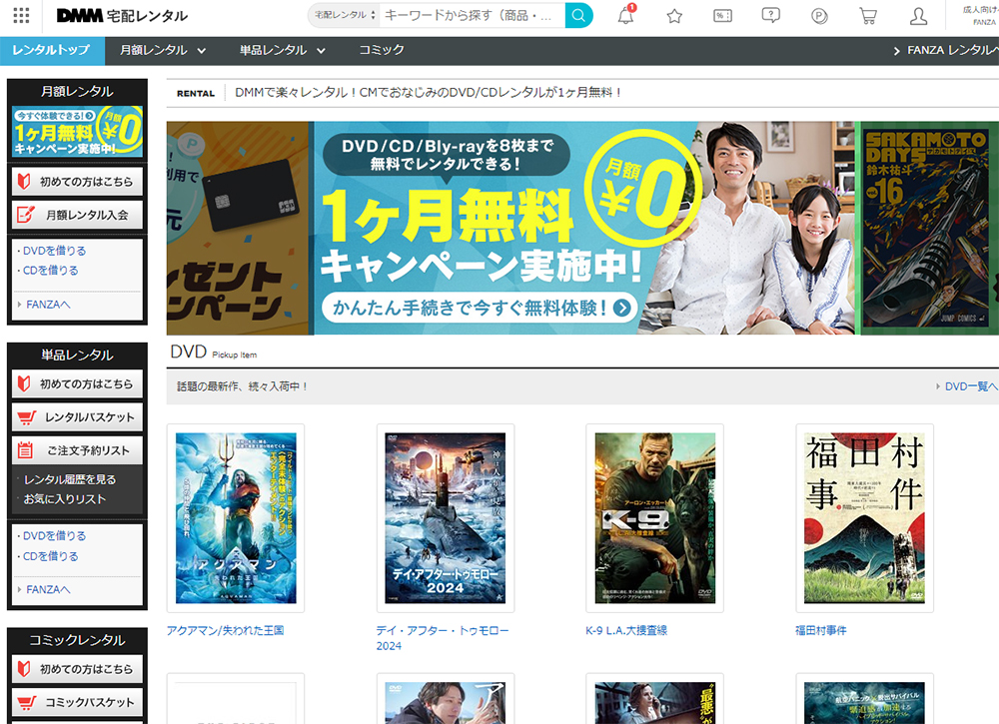Expand the 月額レンタル navigation dropdown
The height and width of the screenshot is (724, 999).
(x=162, y=50)
